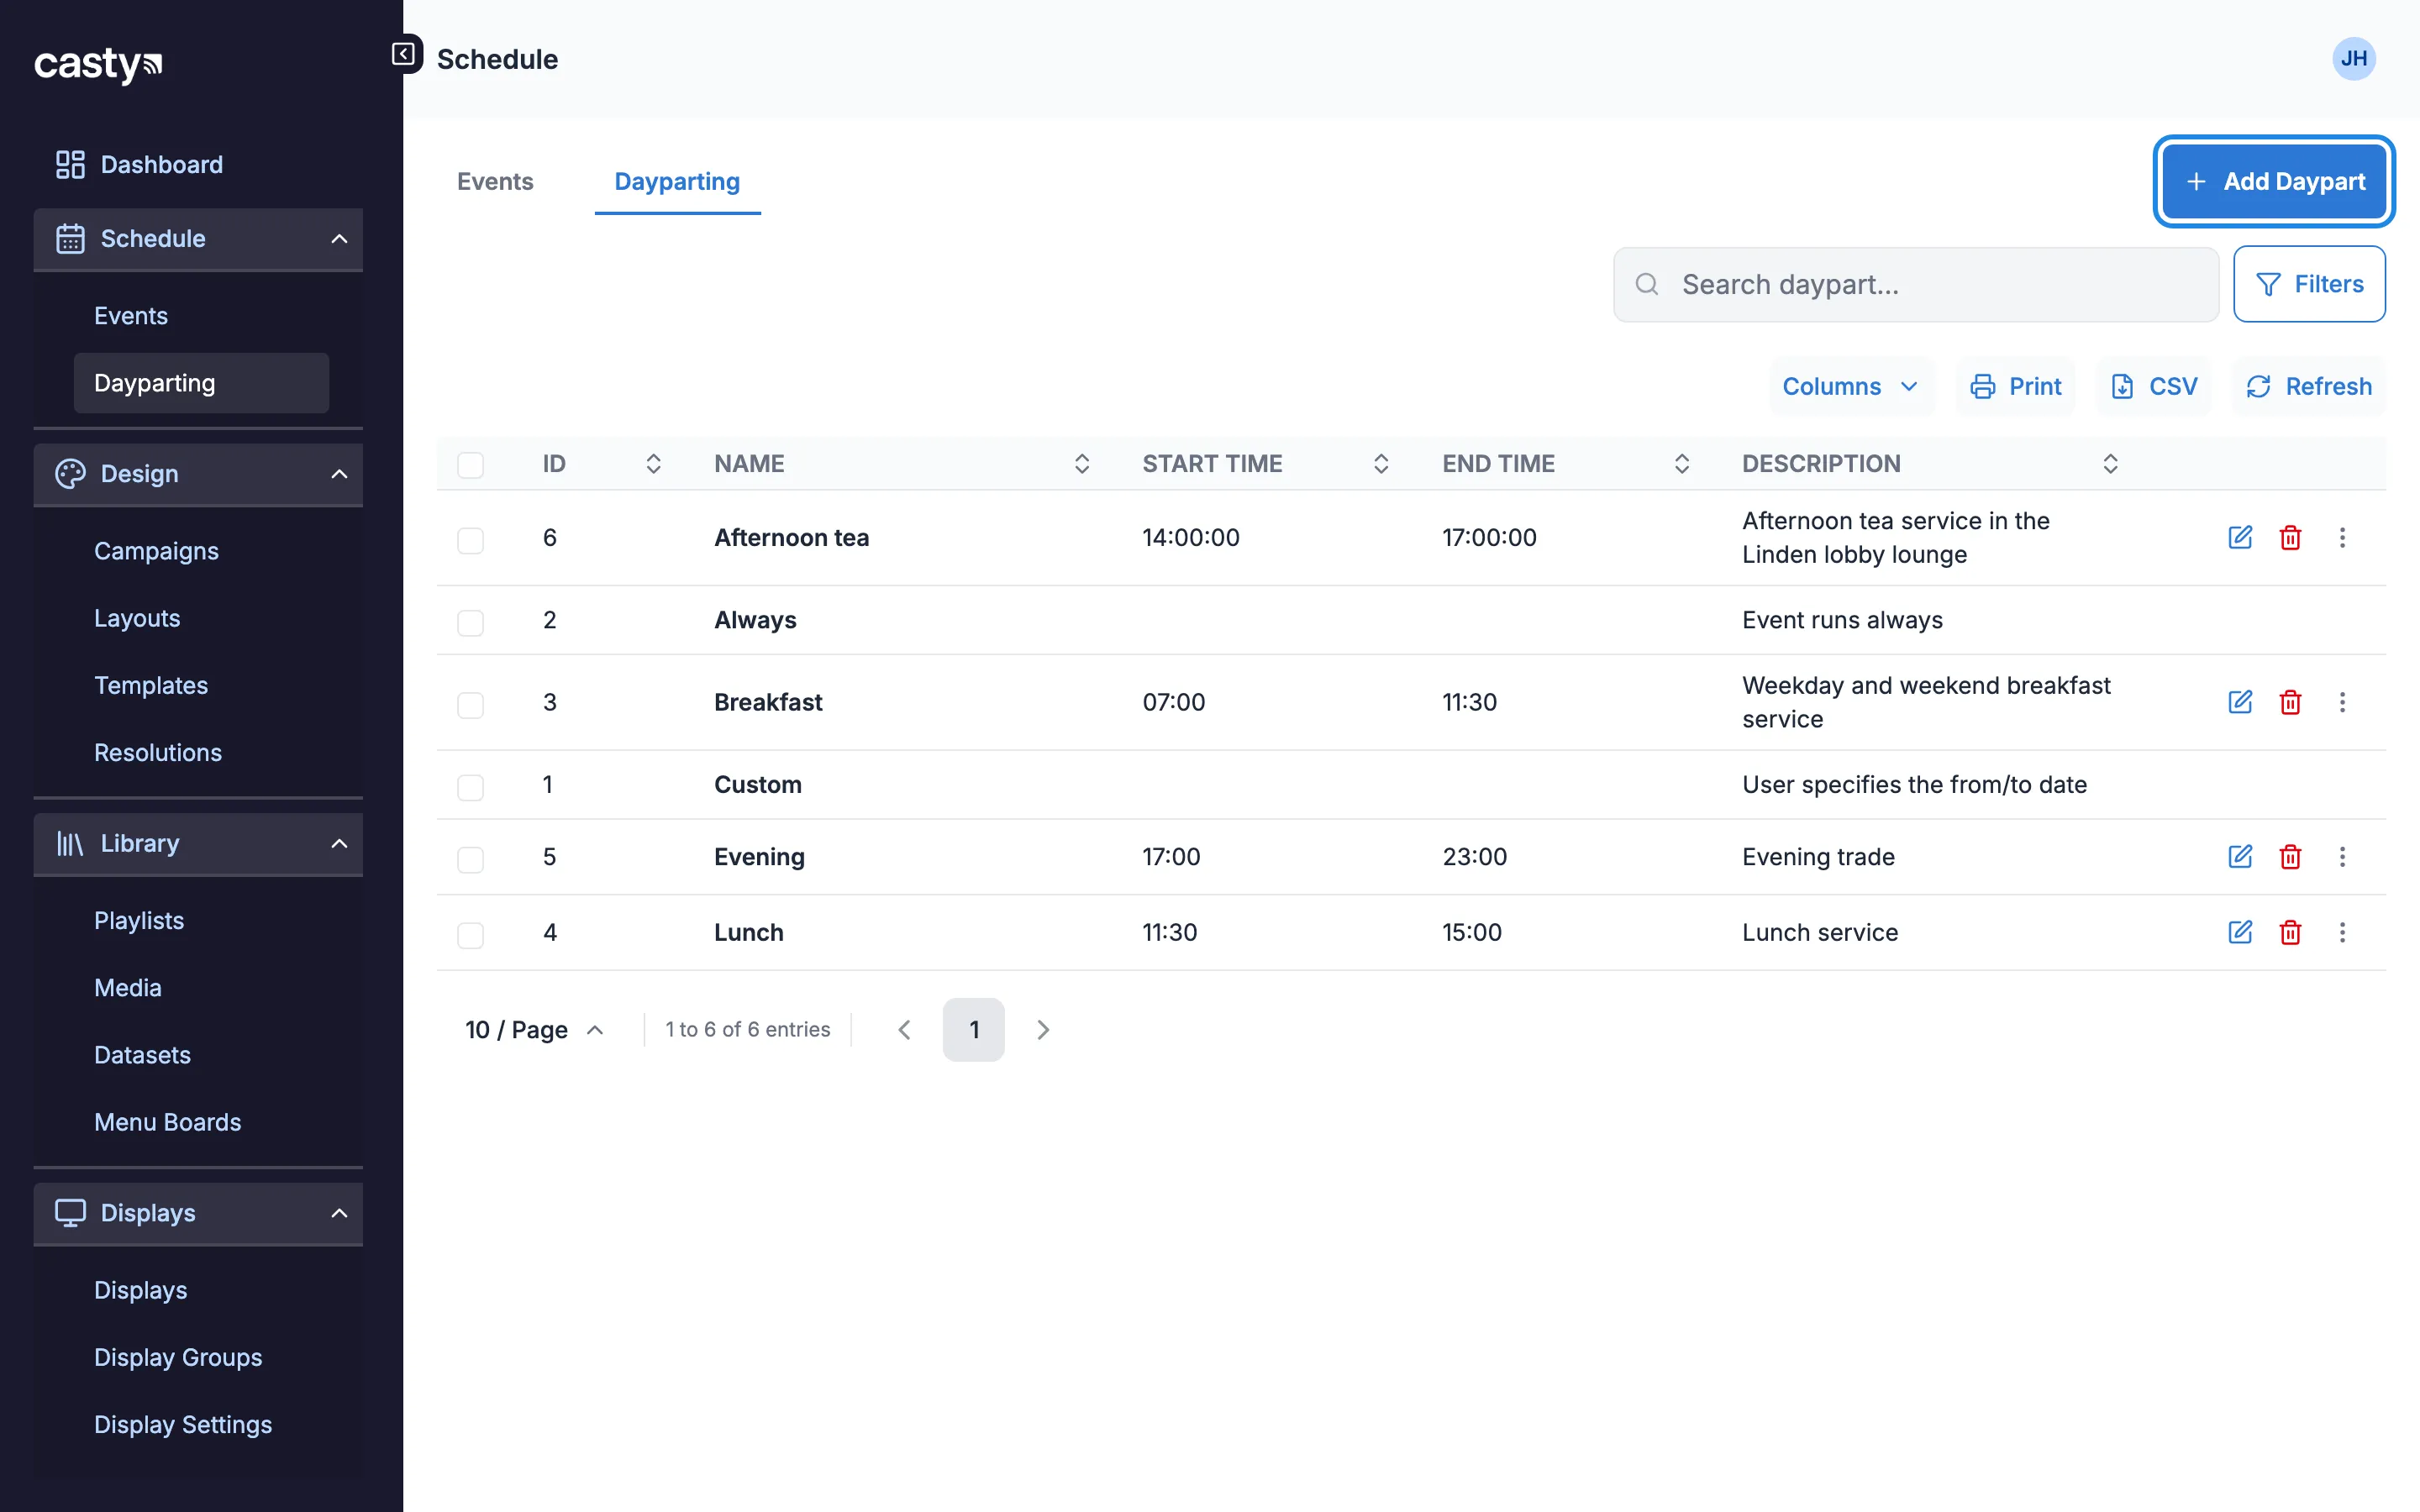Print the daypart table
Image resolution: width=2420 pixels, height=1512 pixels.
point(2016,386)
